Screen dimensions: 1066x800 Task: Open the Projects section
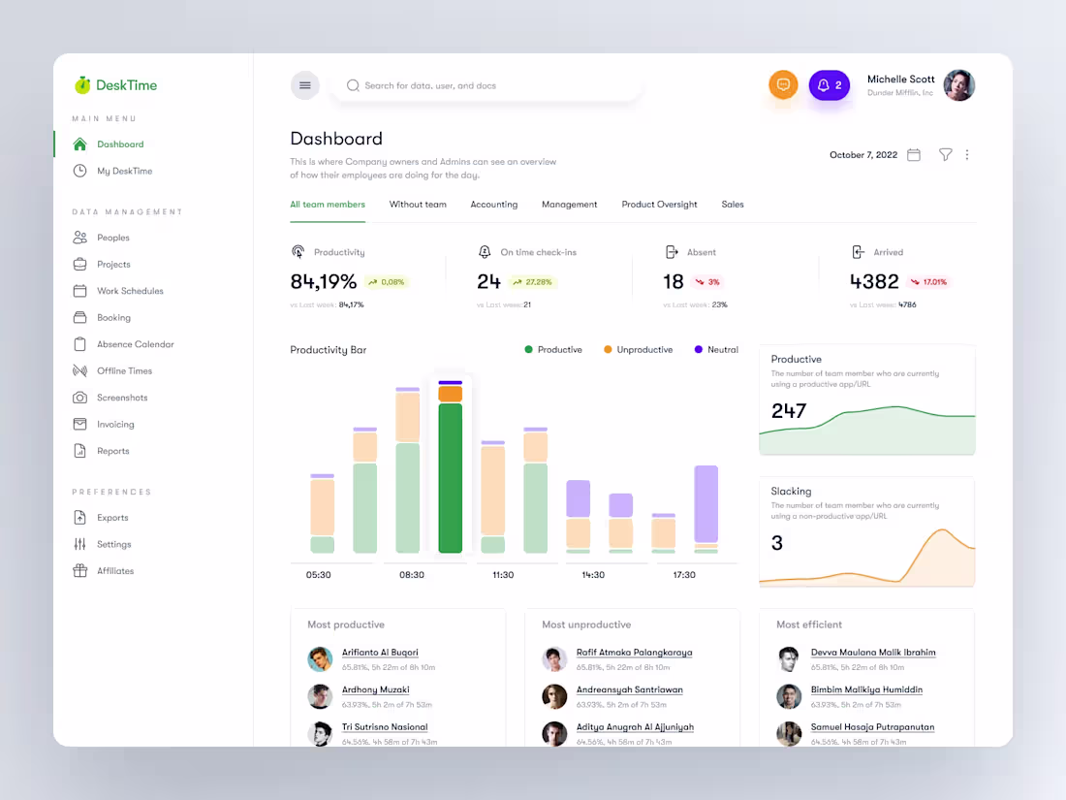tap(112, 264)
